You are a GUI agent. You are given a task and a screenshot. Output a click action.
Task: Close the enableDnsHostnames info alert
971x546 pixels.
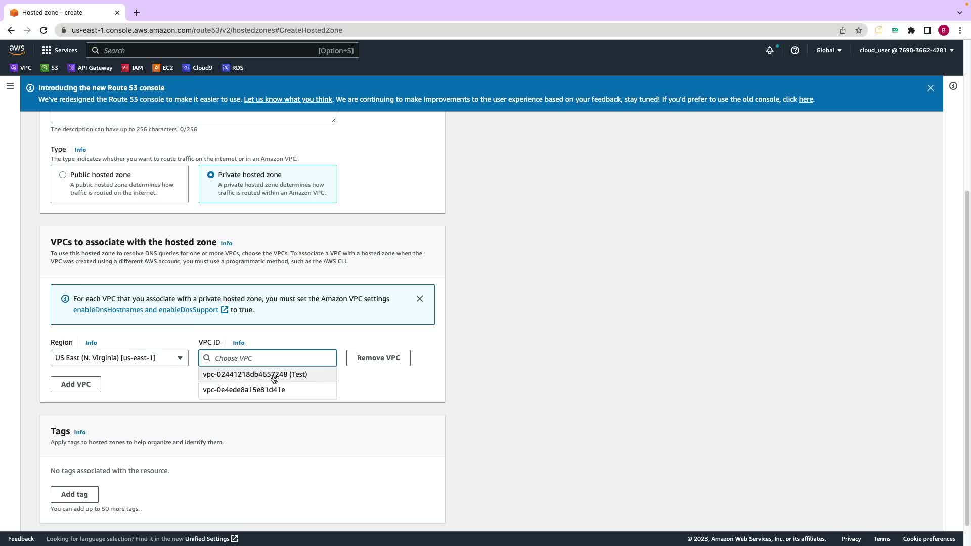pos(419,299)
